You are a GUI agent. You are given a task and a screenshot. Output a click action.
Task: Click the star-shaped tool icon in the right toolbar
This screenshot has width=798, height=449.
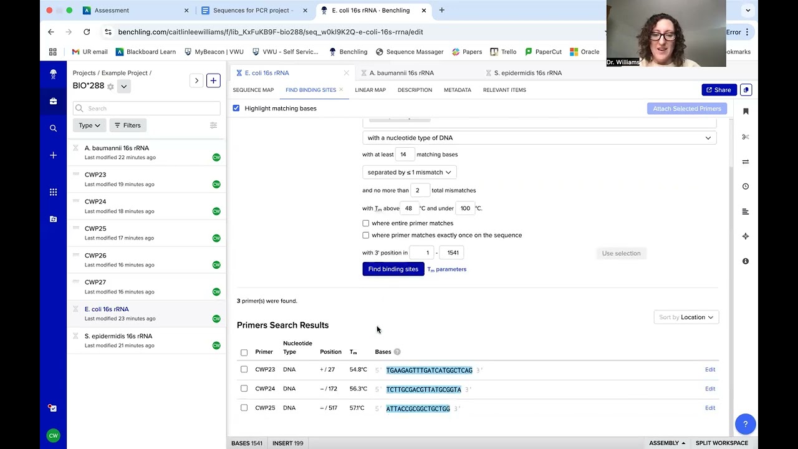tap(746, 236)
